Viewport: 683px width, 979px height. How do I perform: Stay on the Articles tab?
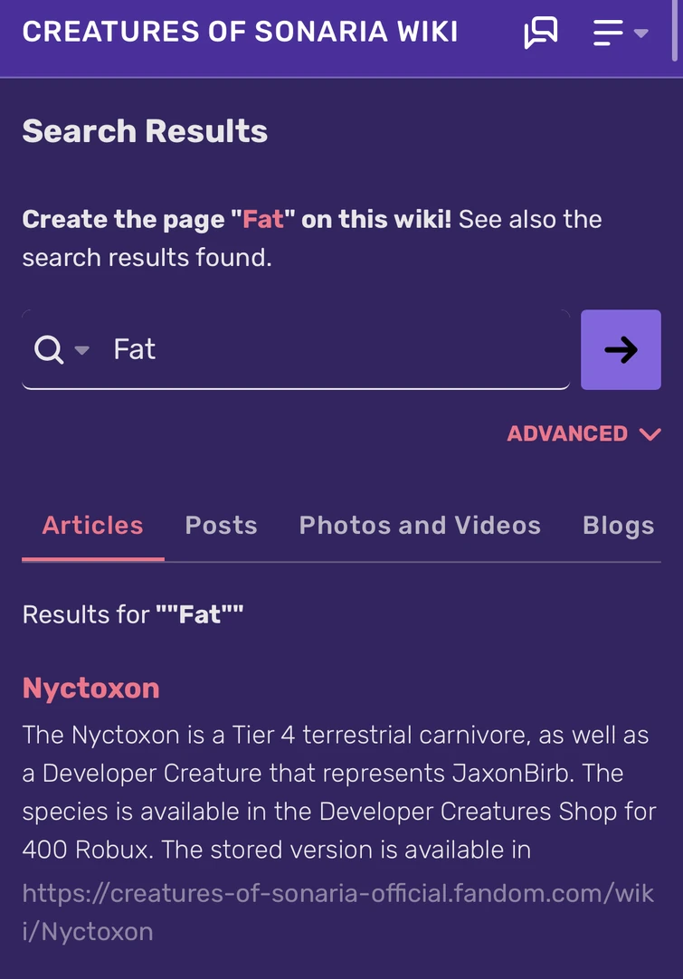click(92, 525)
